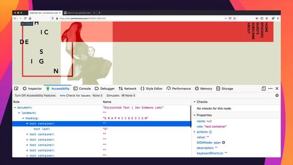Image resolution: width=293 pixels, height=165 pixels.
Task: Open the Library icon in Firefox toolbar
Action: pos(257,18)
